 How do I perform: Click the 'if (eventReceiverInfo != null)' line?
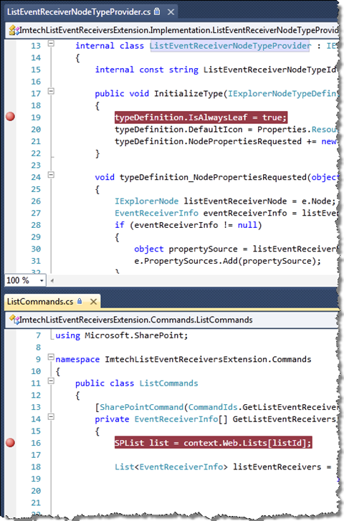[188, 225]
